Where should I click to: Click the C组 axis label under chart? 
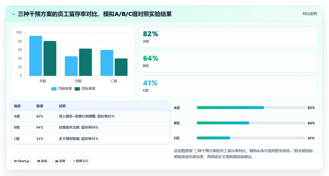[x=114, y=81]
